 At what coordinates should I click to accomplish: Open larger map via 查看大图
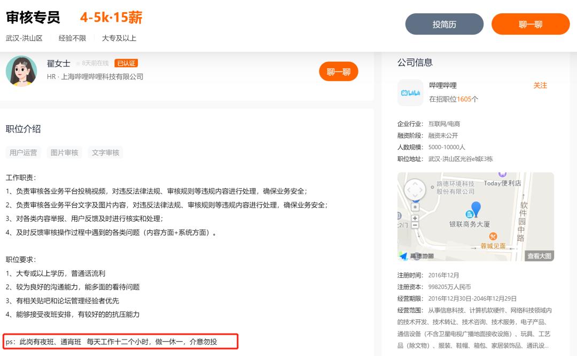[x=539, y=256]
